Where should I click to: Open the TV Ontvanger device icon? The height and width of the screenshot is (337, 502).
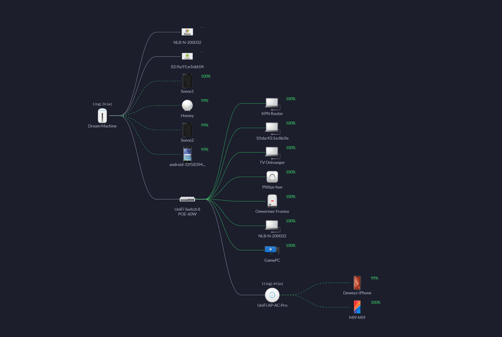click(x=272, y=152)
